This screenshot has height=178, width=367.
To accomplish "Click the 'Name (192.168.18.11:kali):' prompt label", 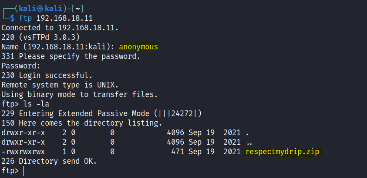I will (58, 47).
